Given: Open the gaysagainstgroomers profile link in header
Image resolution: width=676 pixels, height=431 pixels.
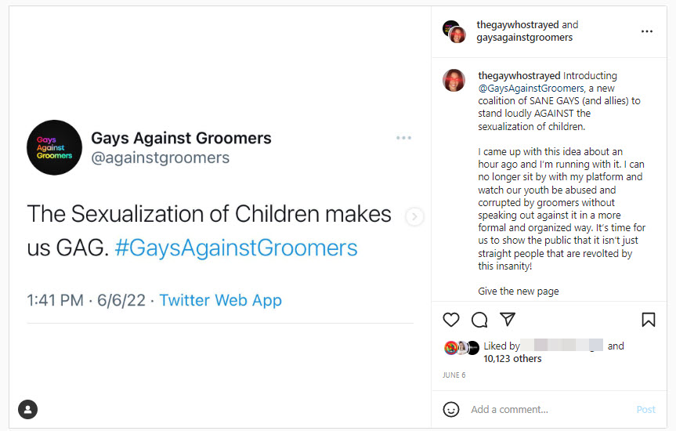Looking at the screenshot, I should 524,38.
